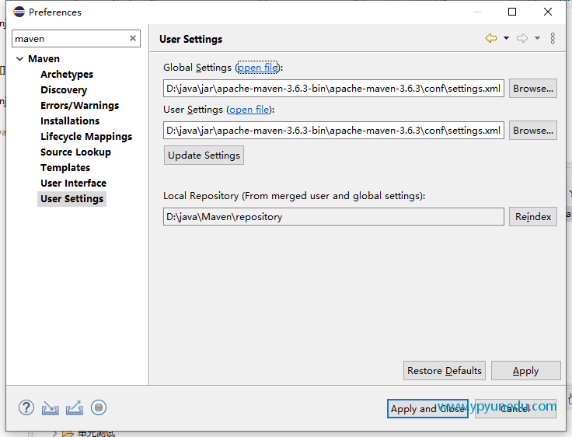Open back history dropdown arrow
572x437 pixels.
[x=507, y=38]
